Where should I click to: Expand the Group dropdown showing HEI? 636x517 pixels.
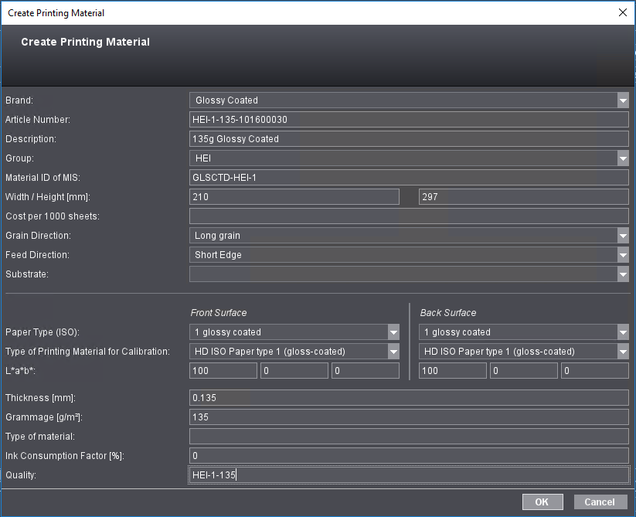point(622,158)
